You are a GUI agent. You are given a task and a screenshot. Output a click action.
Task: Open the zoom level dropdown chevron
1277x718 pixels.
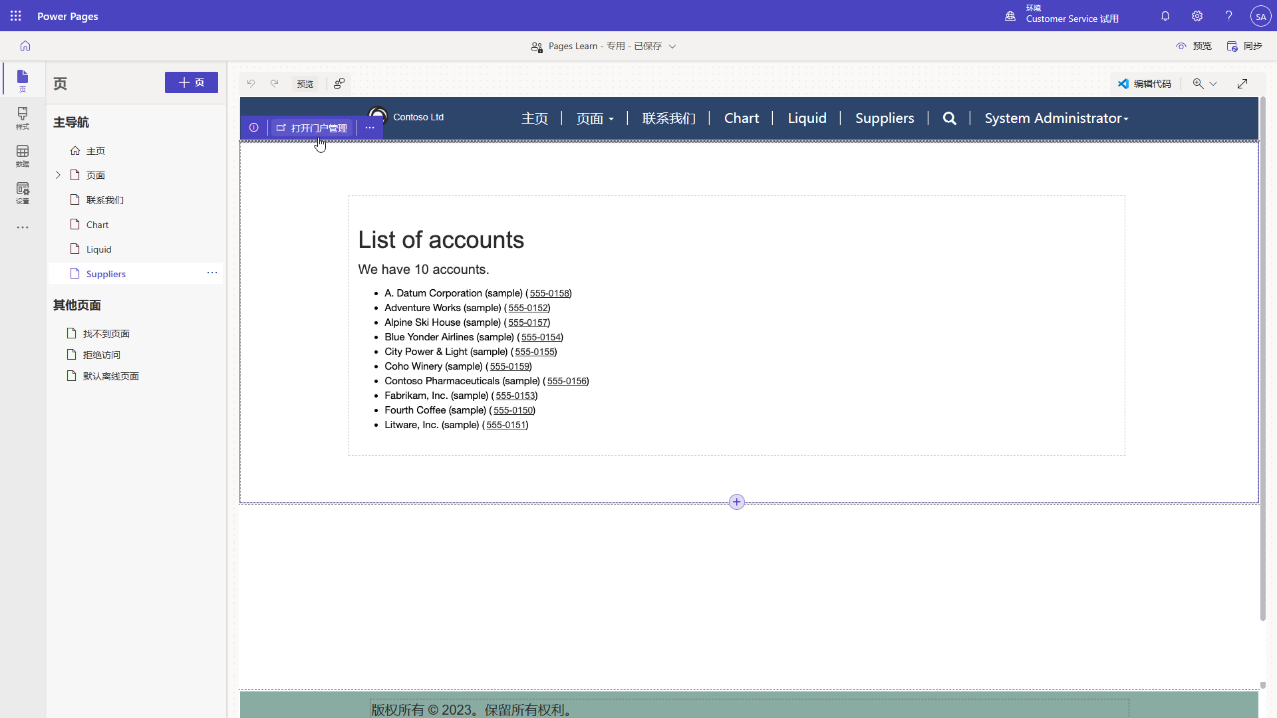(x=1213, y=84)
